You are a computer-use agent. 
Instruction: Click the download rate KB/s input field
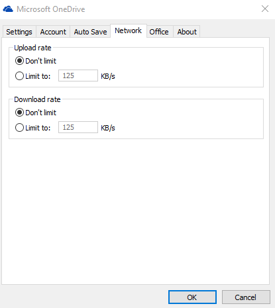(x=78, y=127)
